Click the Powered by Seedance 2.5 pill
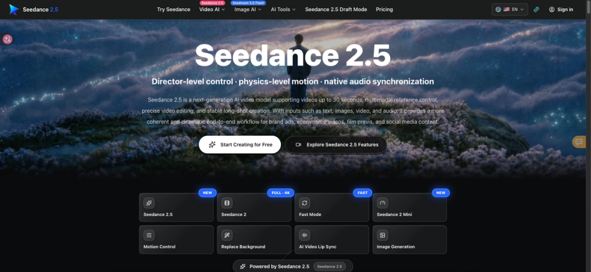Image resolution: width=591 pixels, height=272 pixels. point(293,266)
